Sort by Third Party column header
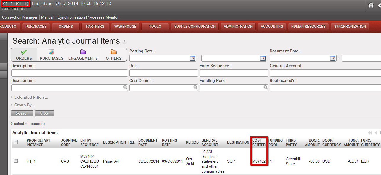The height and width of the screenshot is (175, 381). [291, 142]
